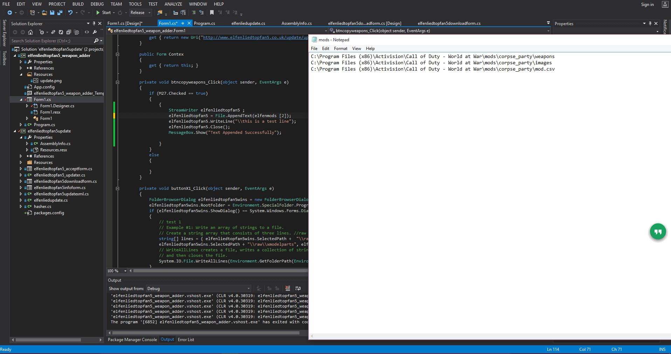Refresh the Solution Explorer
This screenshot has width=671, height=354.
pyautogui.click(x=61, y=32)
